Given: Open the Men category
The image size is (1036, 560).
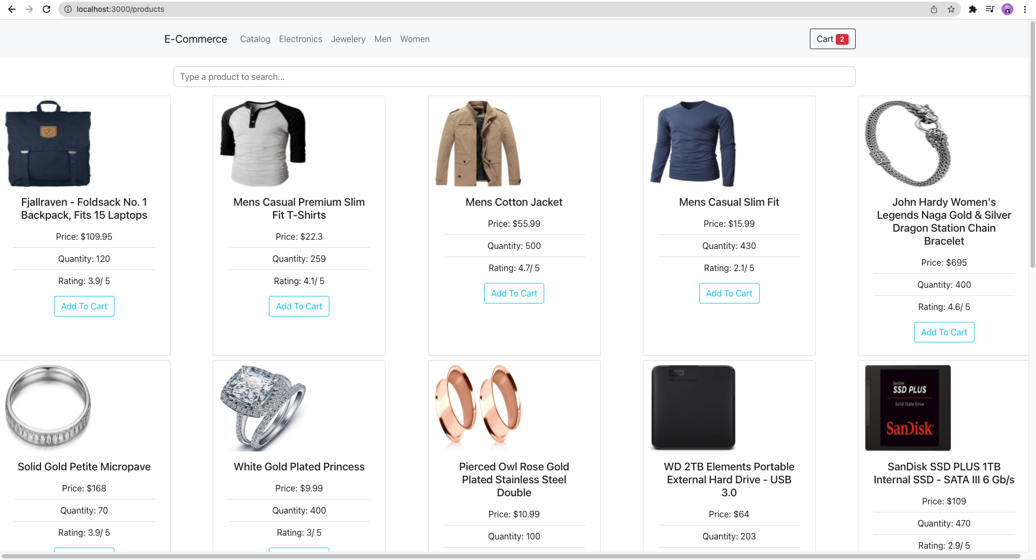Looking at the screenshot, I should (x=383, y=39).
